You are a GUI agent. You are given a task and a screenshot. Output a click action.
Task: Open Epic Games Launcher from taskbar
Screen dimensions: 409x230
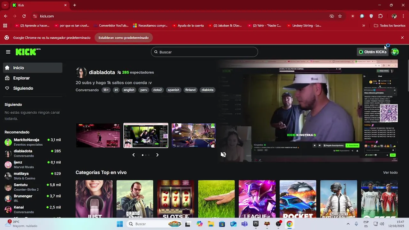256,224
